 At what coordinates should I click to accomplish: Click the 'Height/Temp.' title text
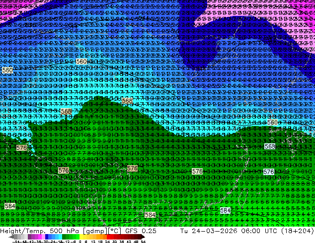tap(24, 231)
